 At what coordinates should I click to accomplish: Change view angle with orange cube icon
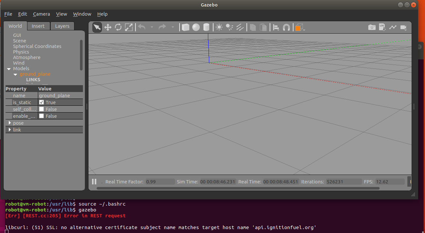tap(299, 27)
